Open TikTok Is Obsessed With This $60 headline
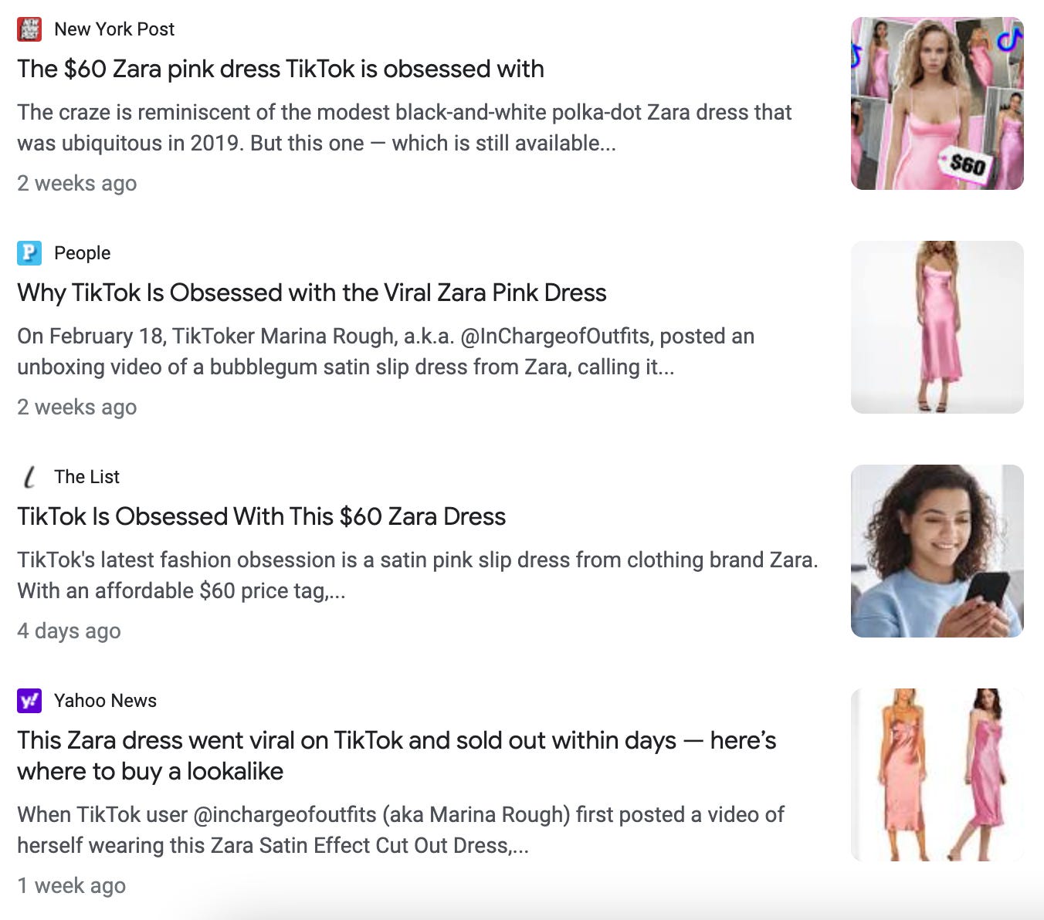The image size is (1044, 920). (x=261, y=516)
